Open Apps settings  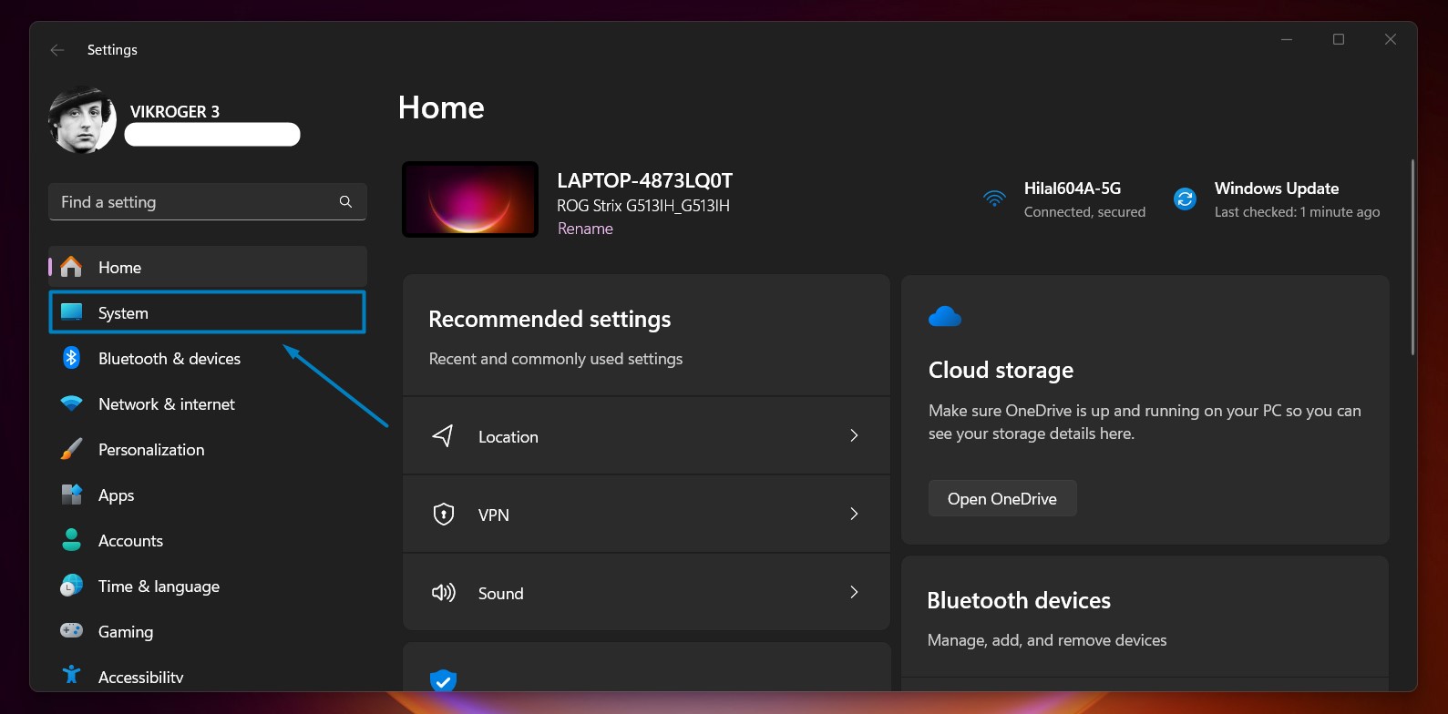(116, 495)
